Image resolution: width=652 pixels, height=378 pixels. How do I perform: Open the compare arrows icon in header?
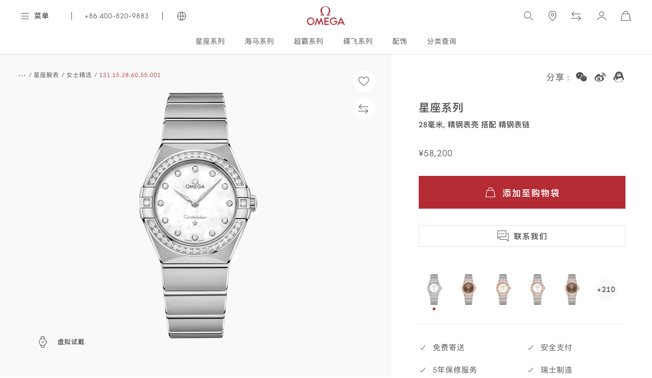coord(576,16)
